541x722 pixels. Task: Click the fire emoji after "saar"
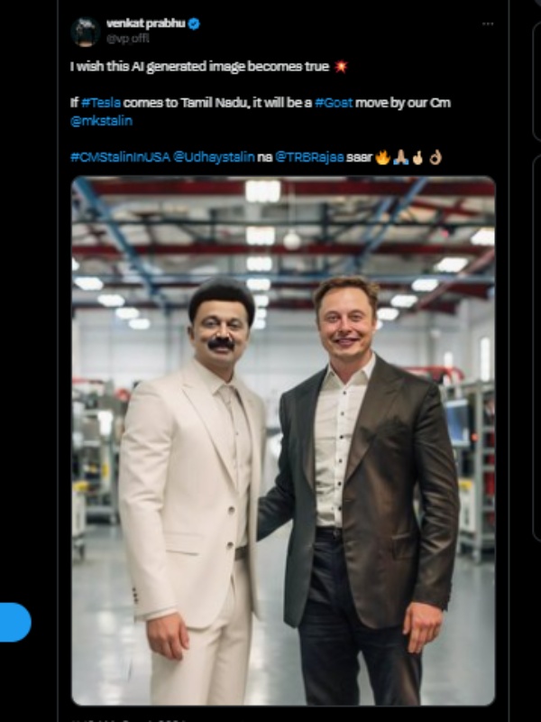pyautogui.click(x=382, y=157)
